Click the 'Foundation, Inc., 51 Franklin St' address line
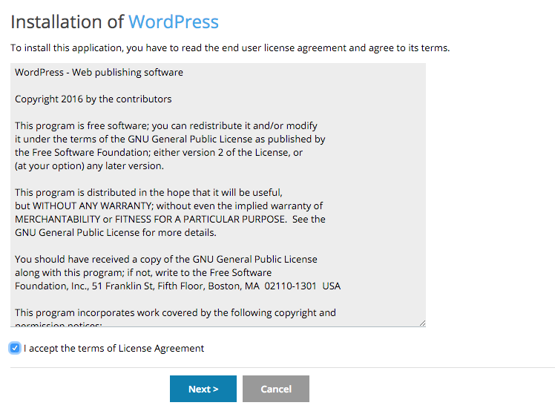 click(x=177, y=286)
